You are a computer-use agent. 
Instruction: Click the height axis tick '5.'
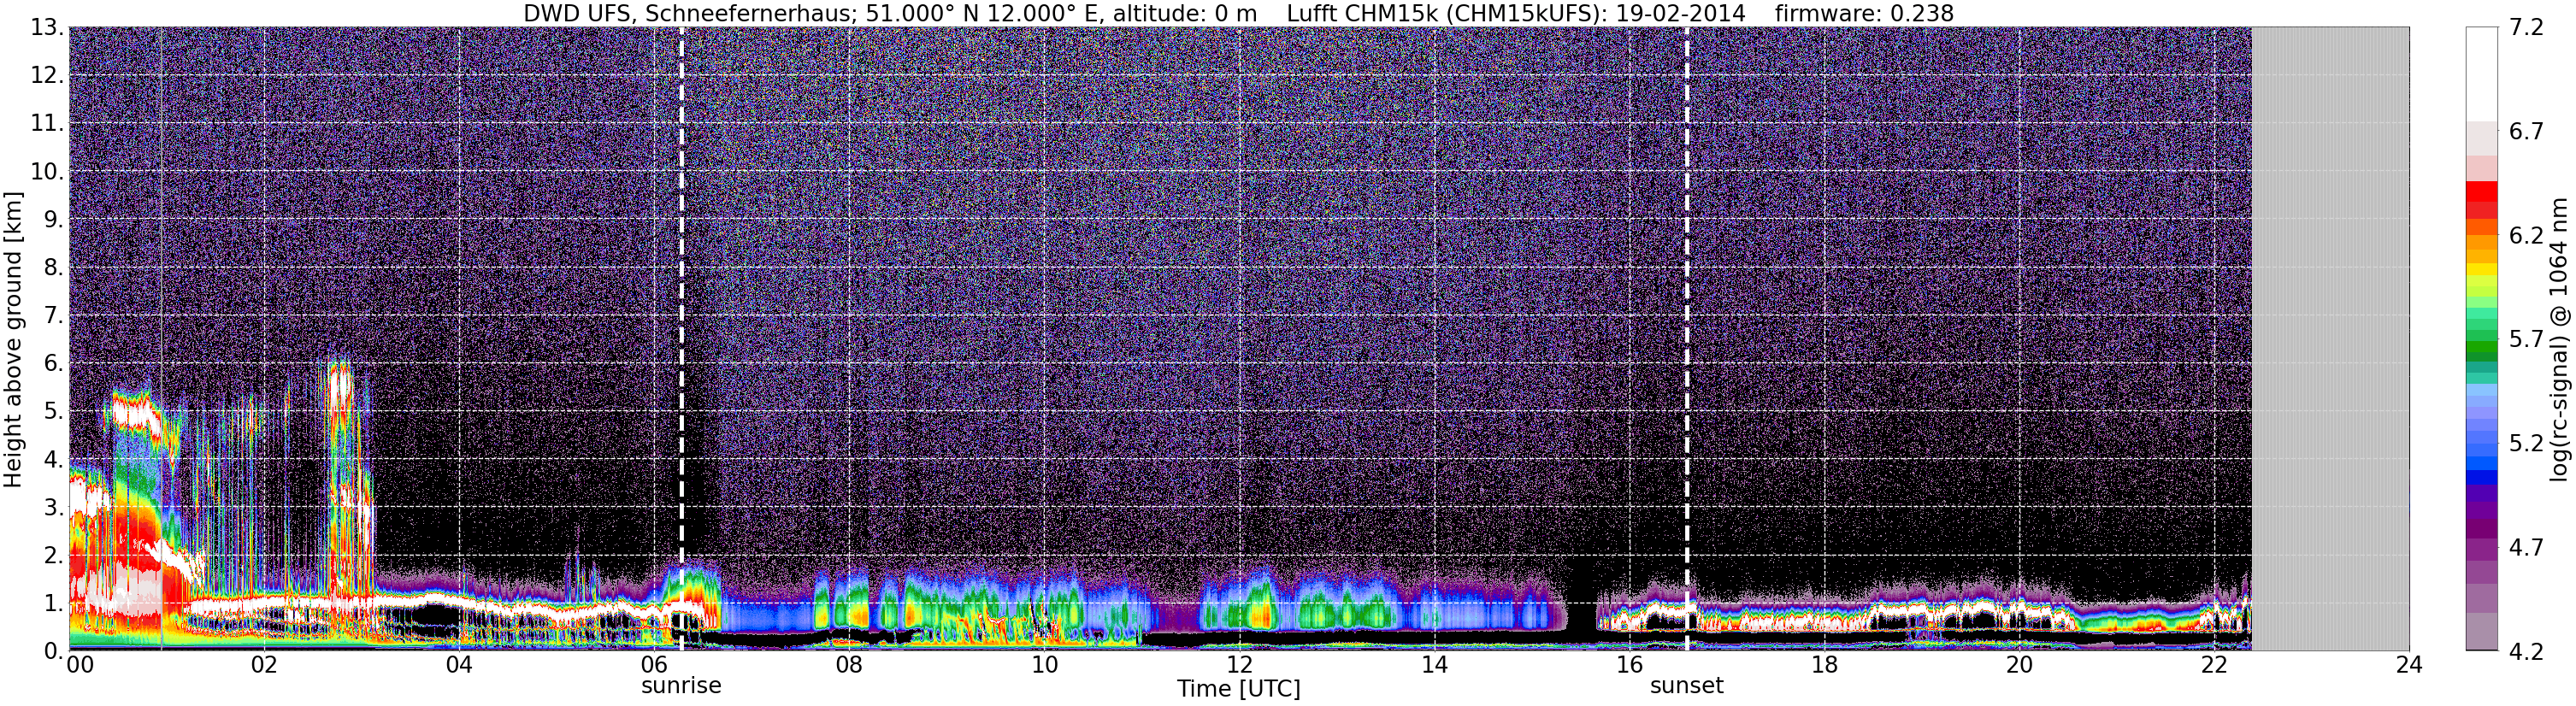54,411
